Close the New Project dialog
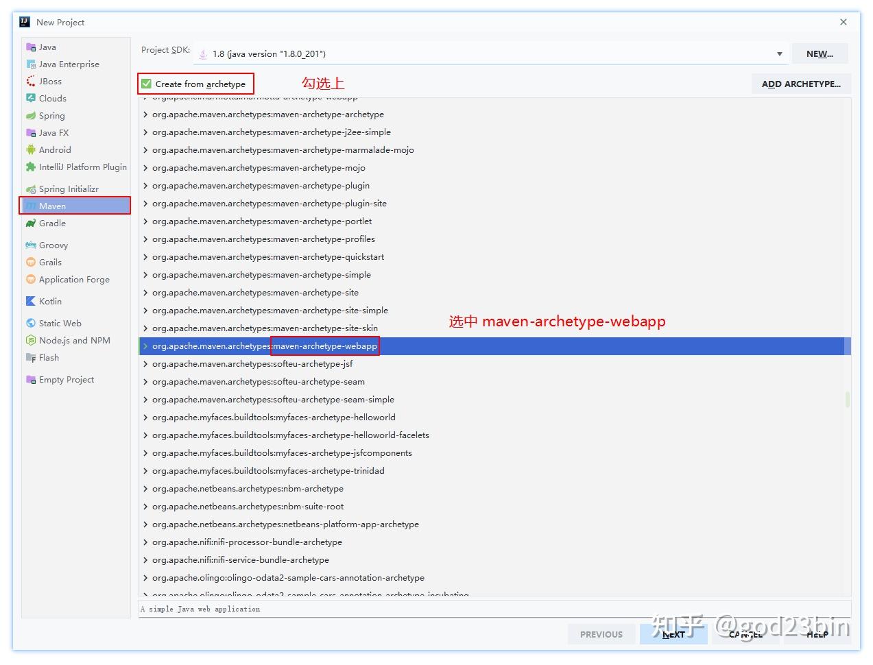This screenshot has width=873, height=665. pos(844,22)
